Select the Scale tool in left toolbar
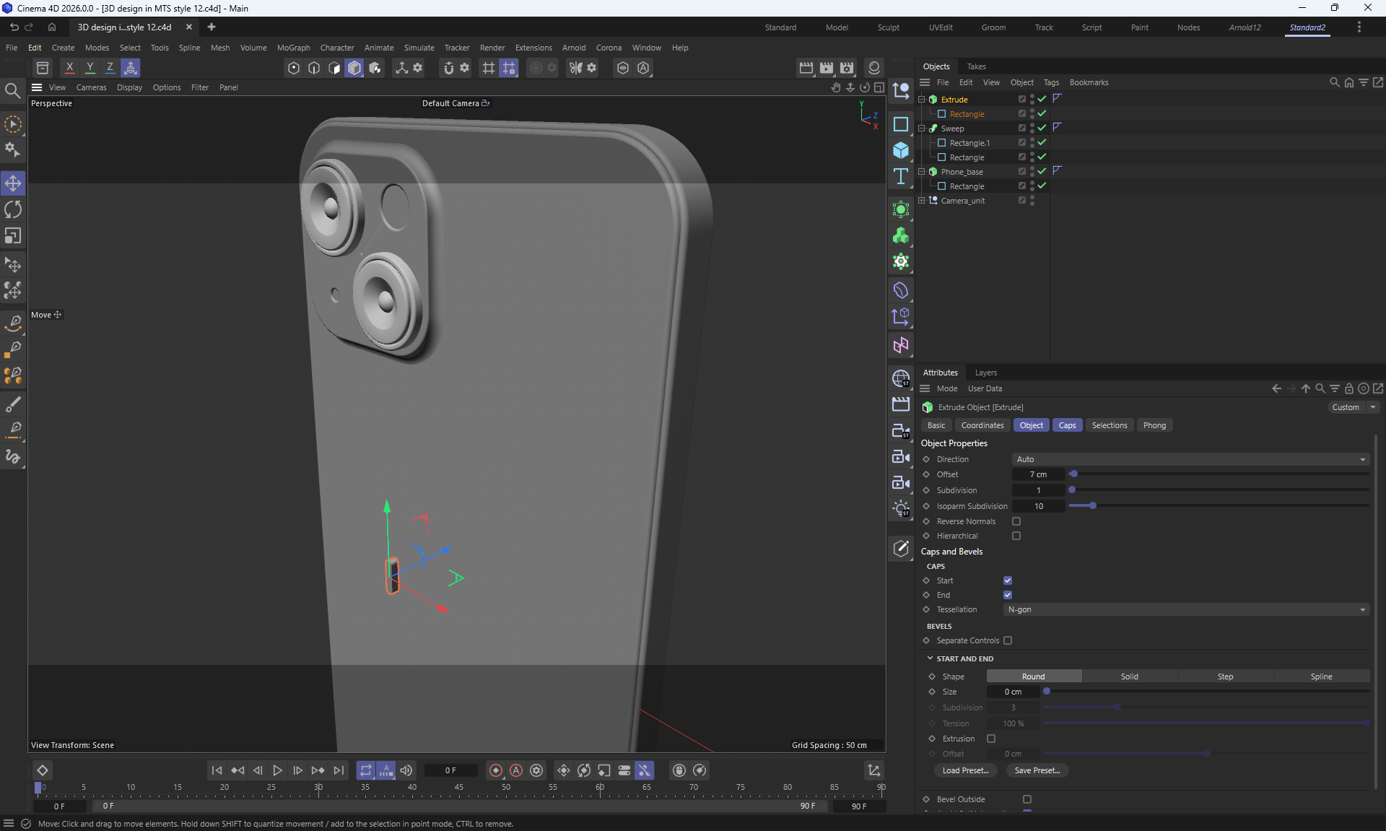Screen dimensions: 1386x831 pos(13,236)
